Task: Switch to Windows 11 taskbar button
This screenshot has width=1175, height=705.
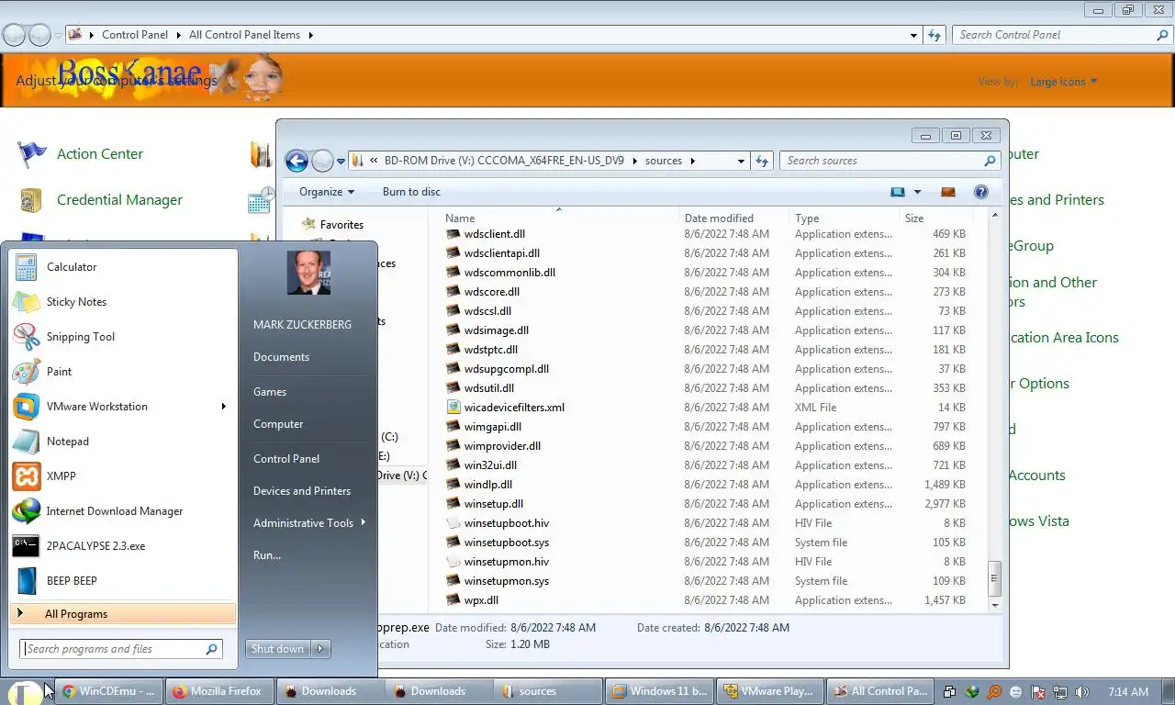Action: (x=659, y=692)
